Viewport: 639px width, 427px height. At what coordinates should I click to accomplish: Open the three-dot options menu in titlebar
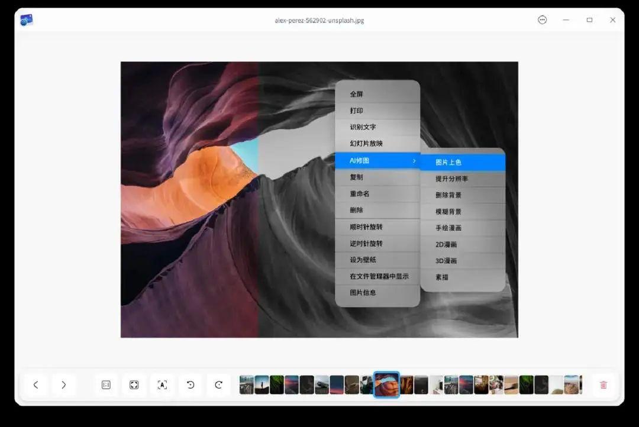pos(542,20)
